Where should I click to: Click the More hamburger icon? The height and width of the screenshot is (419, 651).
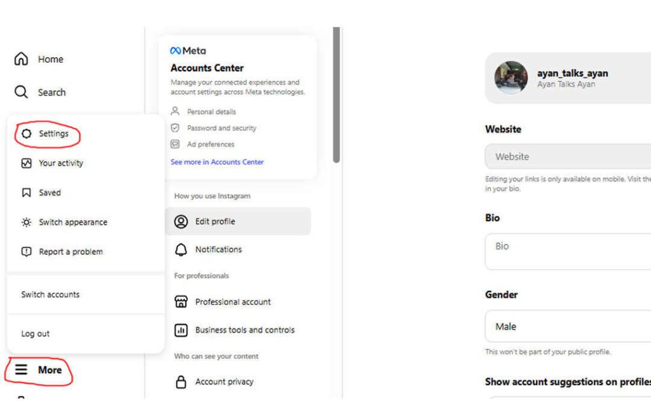point(22,369)
